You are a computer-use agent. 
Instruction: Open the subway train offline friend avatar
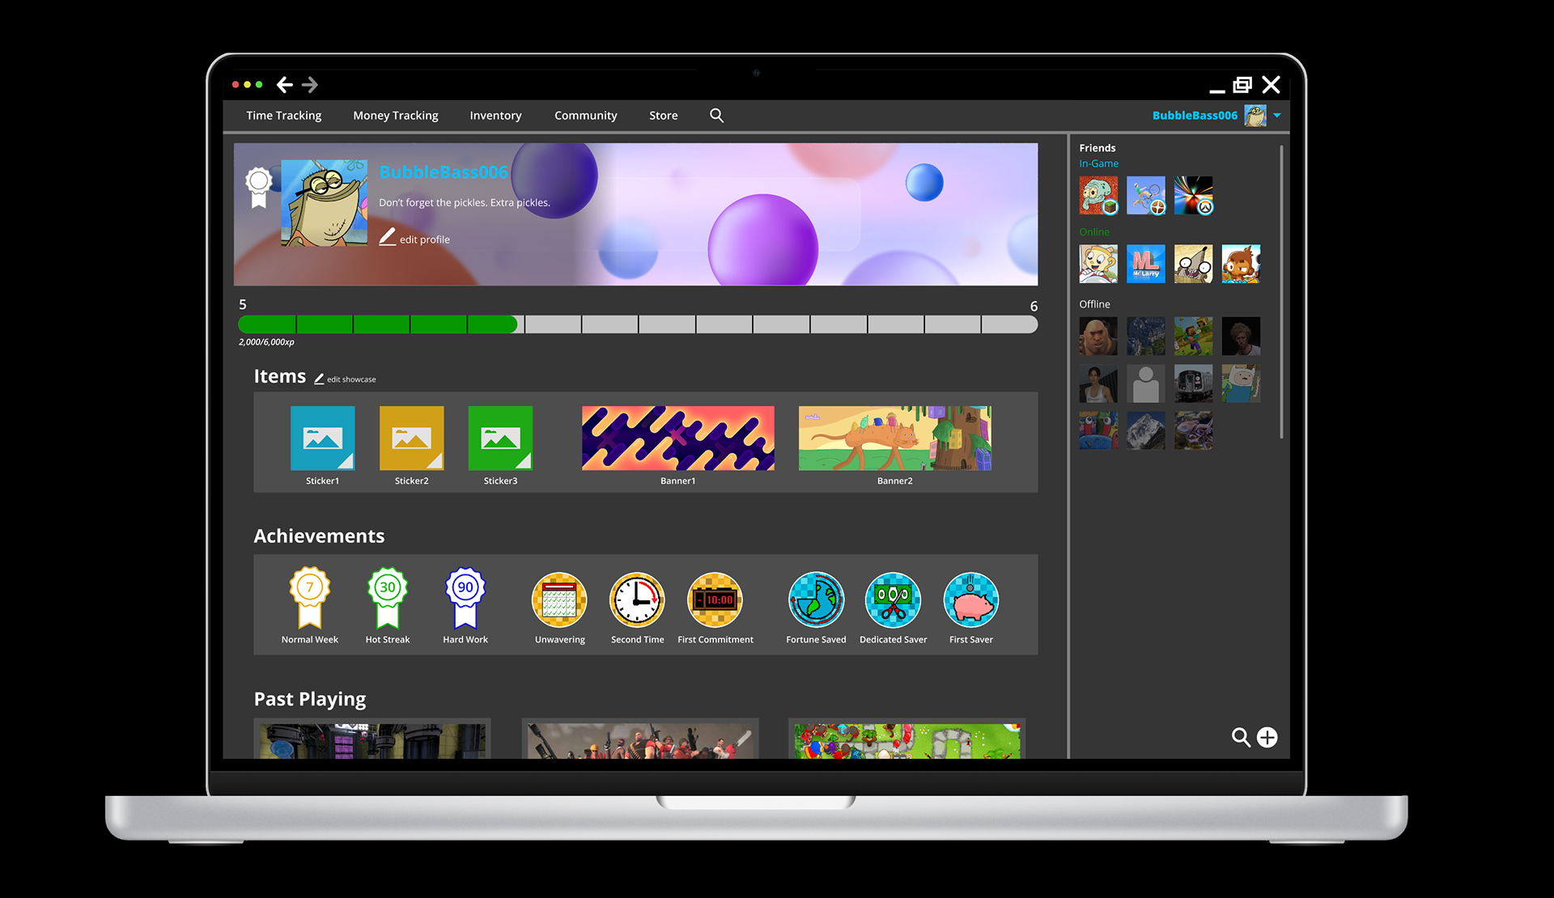click(1194, 383)
